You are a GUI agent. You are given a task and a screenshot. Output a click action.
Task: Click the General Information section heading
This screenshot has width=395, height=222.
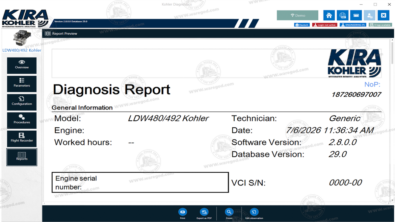click(x=82, y=108)
